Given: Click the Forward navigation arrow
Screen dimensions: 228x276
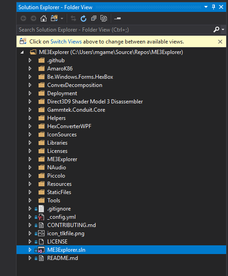Looking at the screenshot, I should point(33,18).
